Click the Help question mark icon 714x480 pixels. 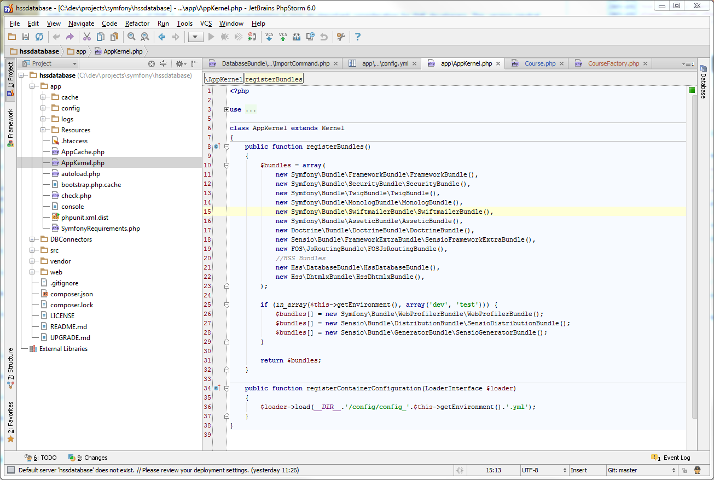[x=358, y=37]
